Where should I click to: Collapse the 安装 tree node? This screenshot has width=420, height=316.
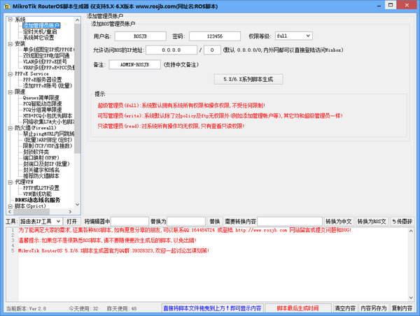pyautogui.click(x=10, y=43)
